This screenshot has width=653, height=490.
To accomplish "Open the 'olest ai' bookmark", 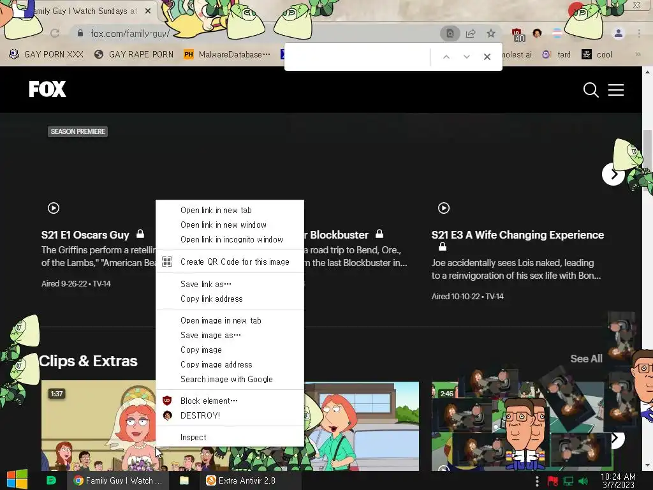I will (x=517, y=54).
